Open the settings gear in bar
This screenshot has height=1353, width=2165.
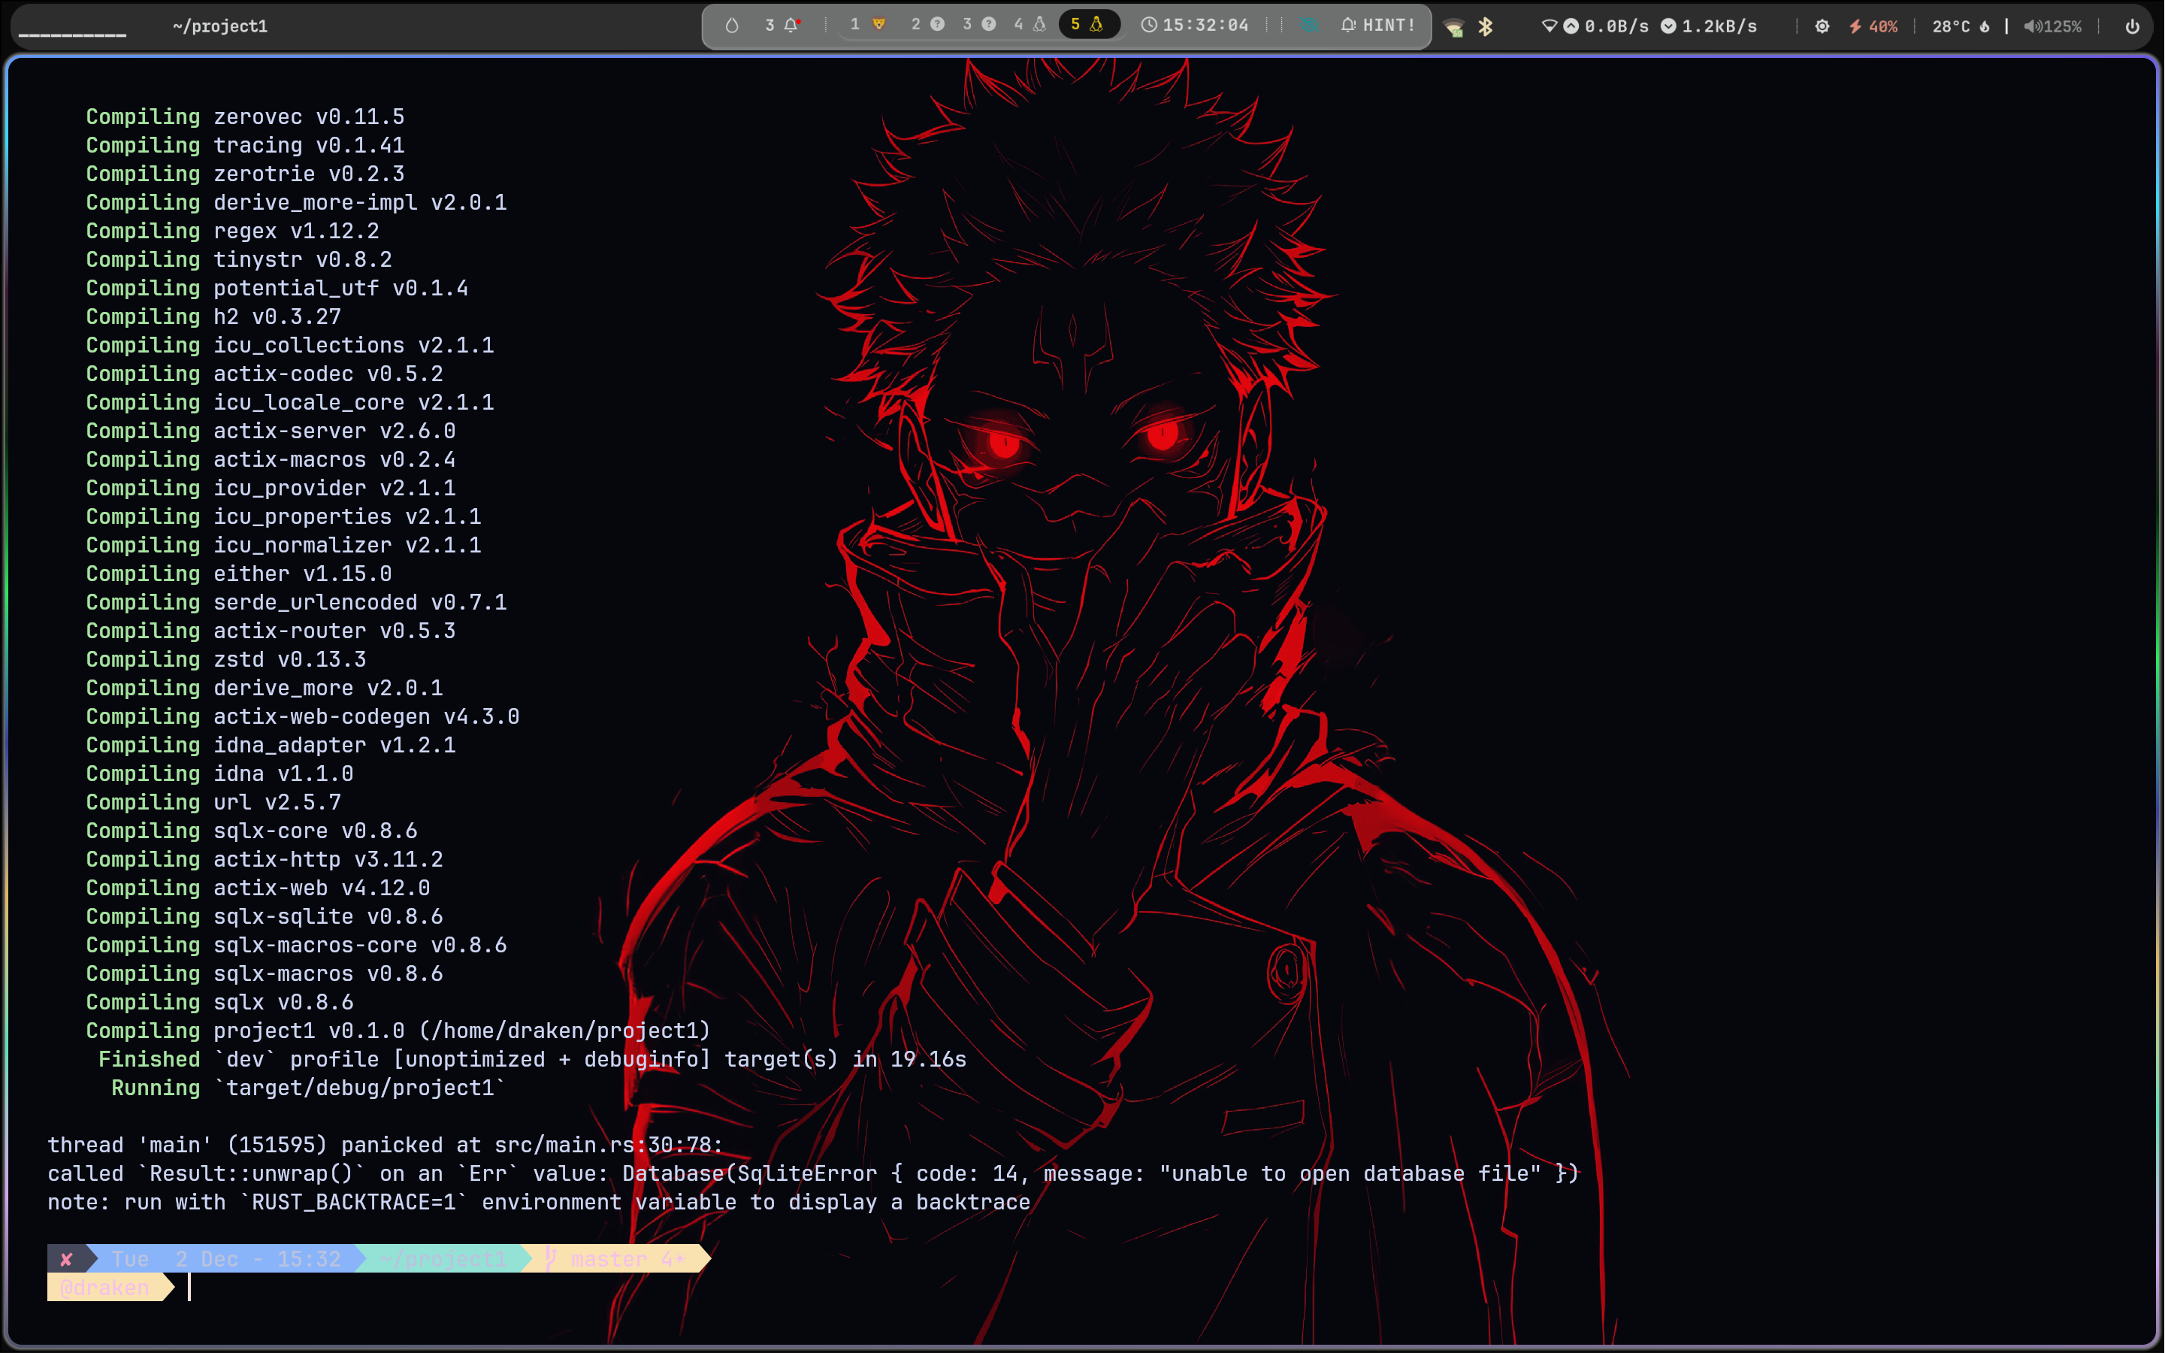[x=1822, y=26]
